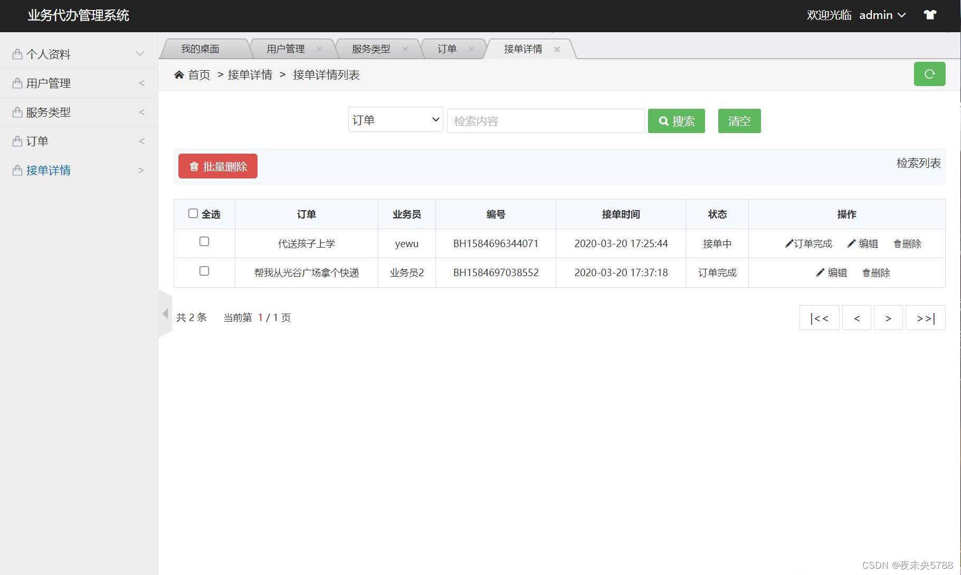Close the 接单详情 tab
This screenshot has height=575, width=961.
pos(557,49)
